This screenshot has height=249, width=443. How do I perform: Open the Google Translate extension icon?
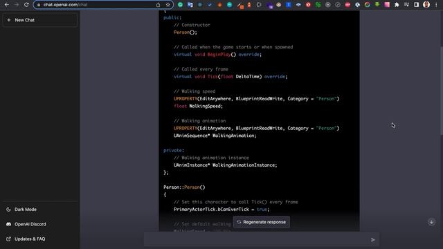190,5
